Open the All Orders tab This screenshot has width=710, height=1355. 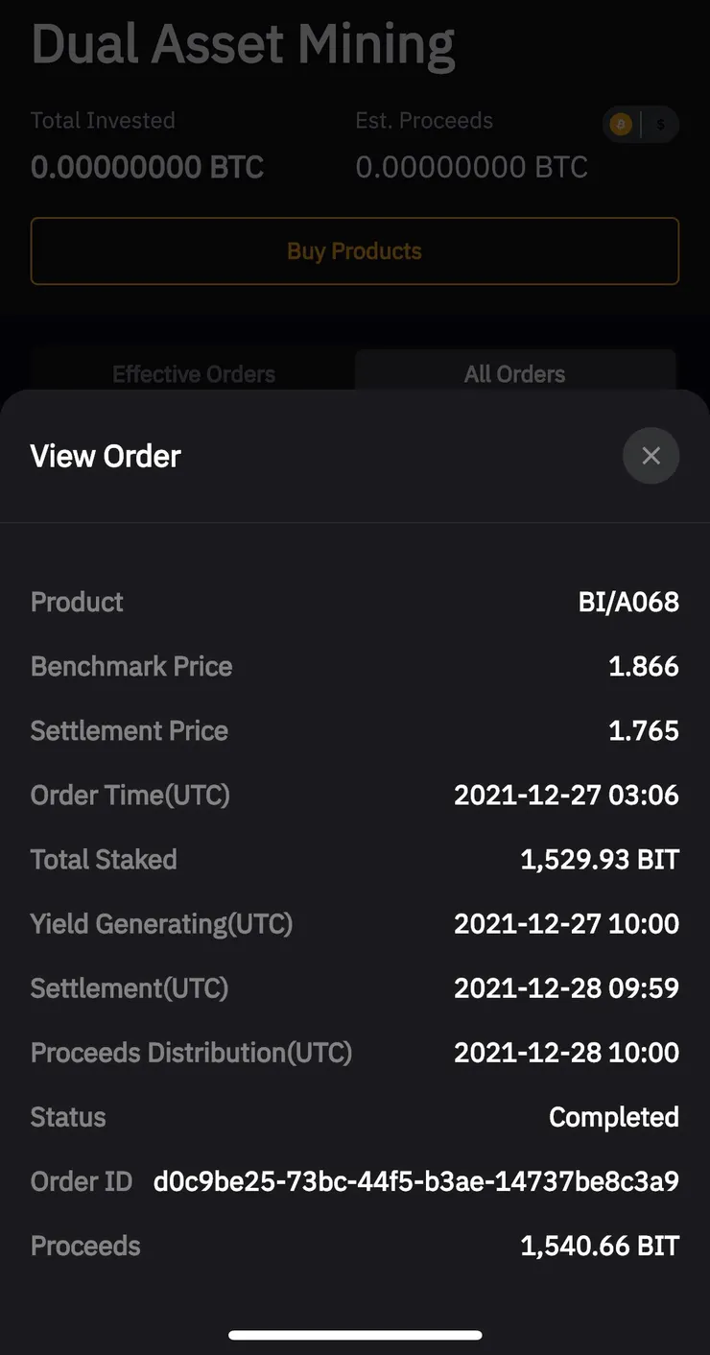[x=514, y=374]
